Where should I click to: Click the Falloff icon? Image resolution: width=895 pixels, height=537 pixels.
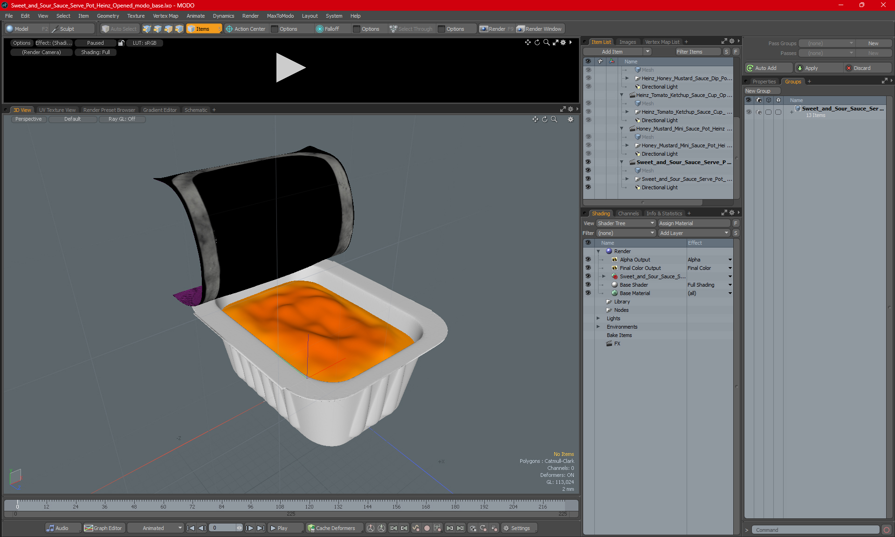[x=319, y=29]
